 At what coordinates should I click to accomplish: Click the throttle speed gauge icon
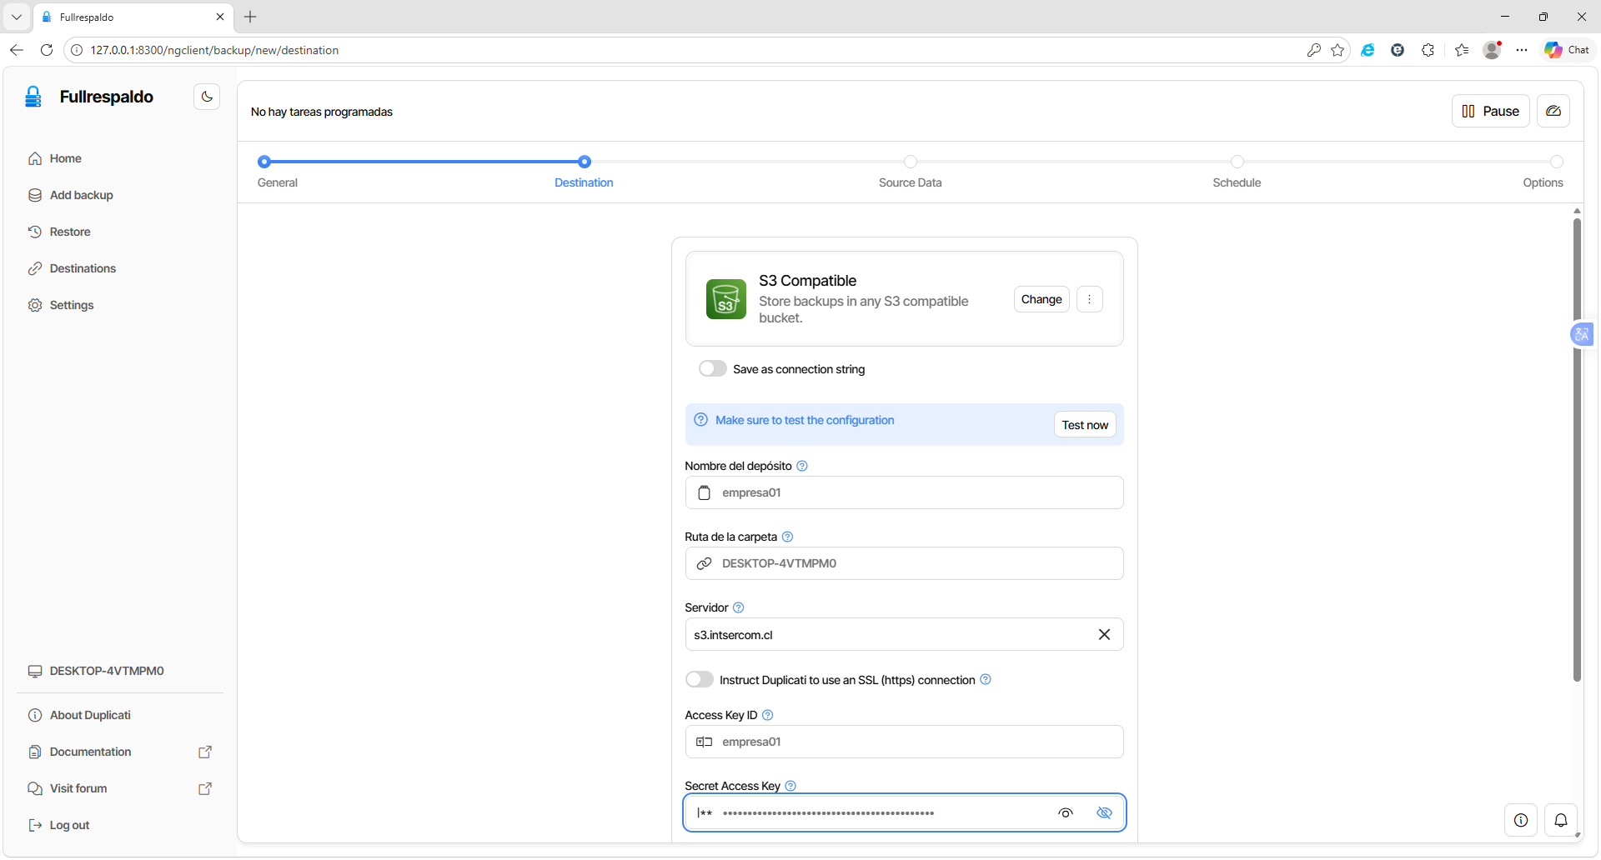click(x=1553, y=111)
